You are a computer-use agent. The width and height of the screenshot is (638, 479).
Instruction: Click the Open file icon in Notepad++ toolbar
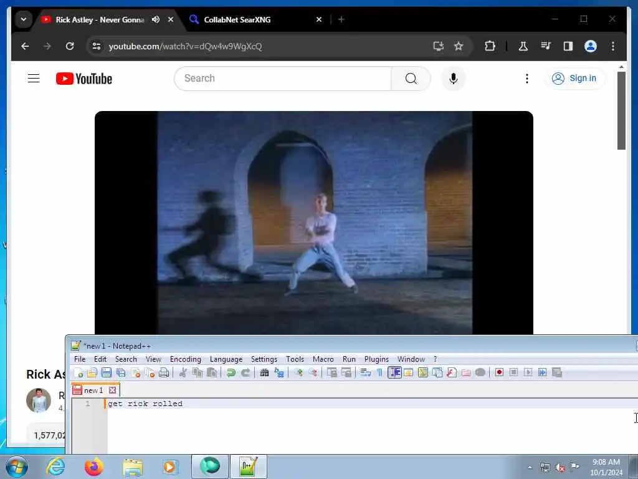(x=92, y=372)
